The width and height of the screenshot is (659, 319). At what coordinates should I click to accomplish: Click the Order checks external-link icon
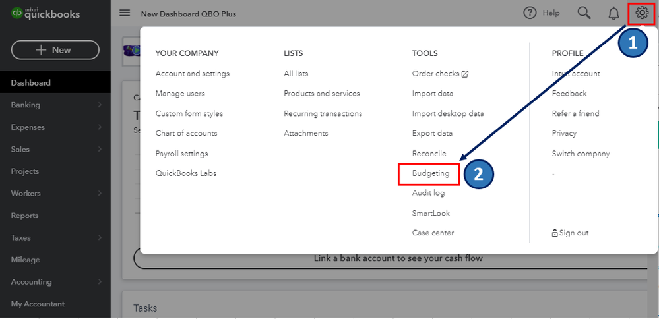465,74
